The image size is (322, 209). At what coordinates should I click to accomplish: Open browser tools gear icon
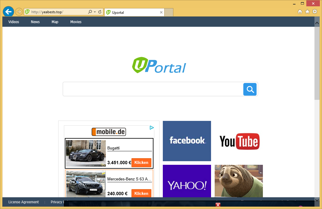315,12
